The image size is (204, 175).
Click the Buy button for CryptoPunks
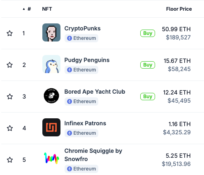coord(148,33)
